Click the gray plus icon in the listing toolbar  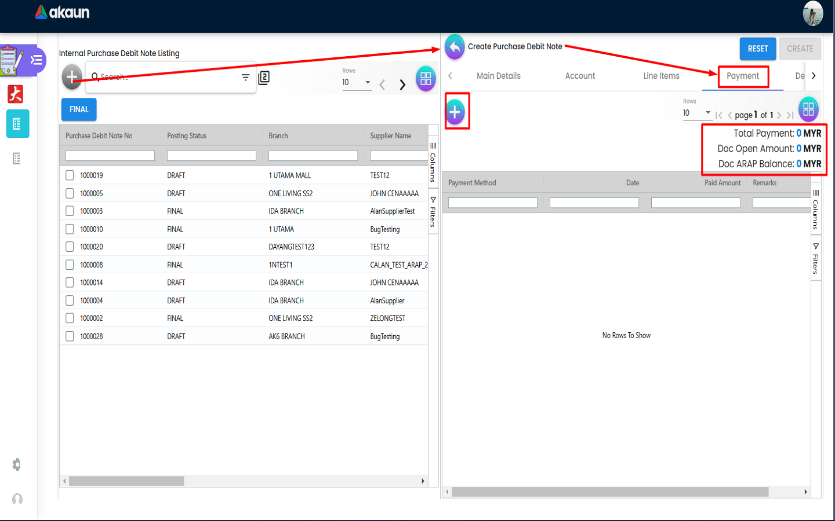(x=72, y=77)
